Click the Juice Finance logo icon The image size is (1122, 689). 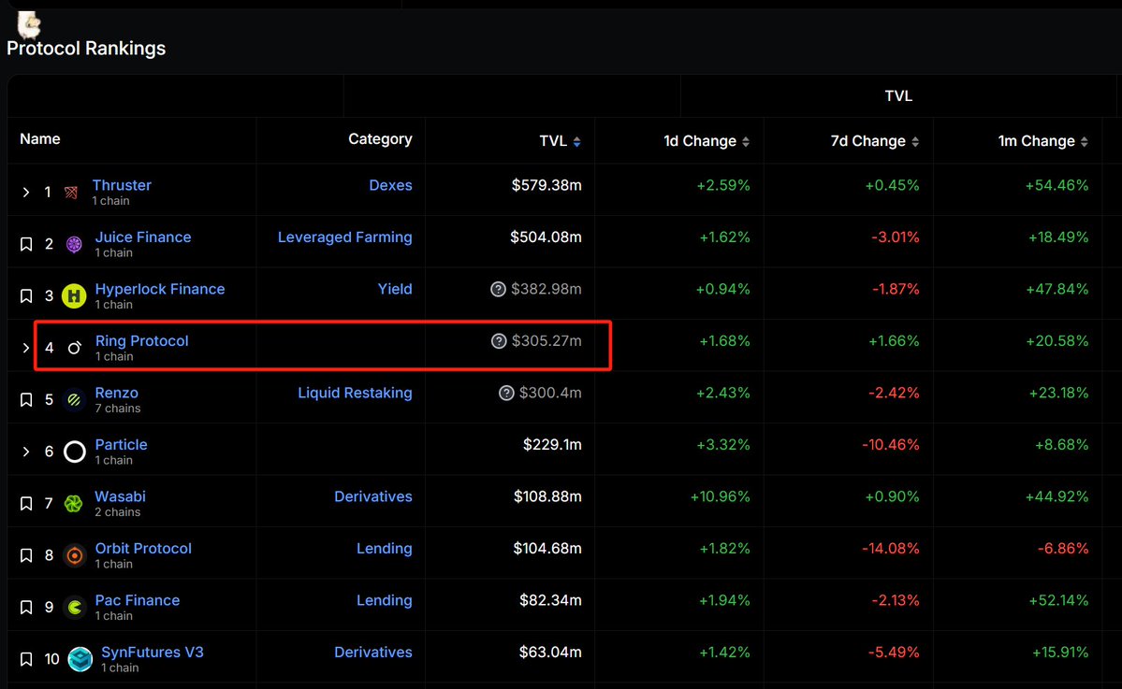74,244
